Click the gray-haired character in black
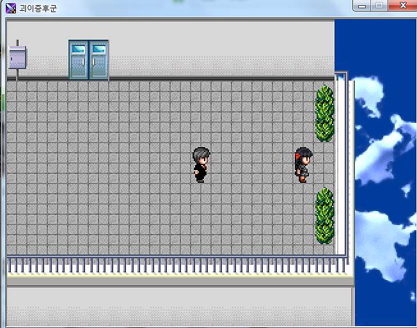This screenshot has height=328, width=417. coord(200,165)
